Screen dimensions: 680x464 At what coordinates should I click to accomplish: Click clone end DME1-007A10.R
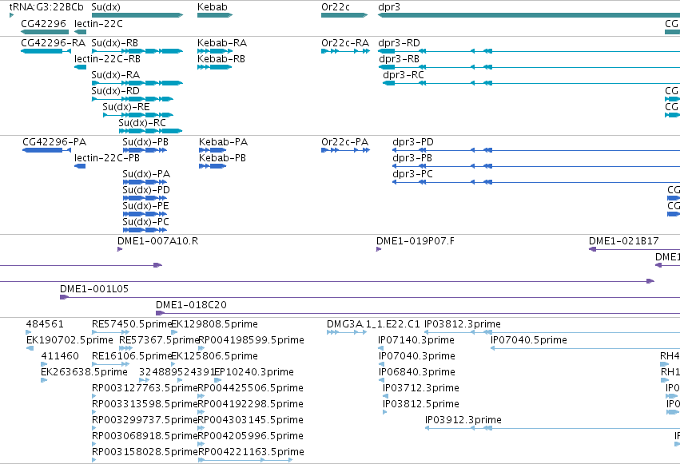coord(120,249)
